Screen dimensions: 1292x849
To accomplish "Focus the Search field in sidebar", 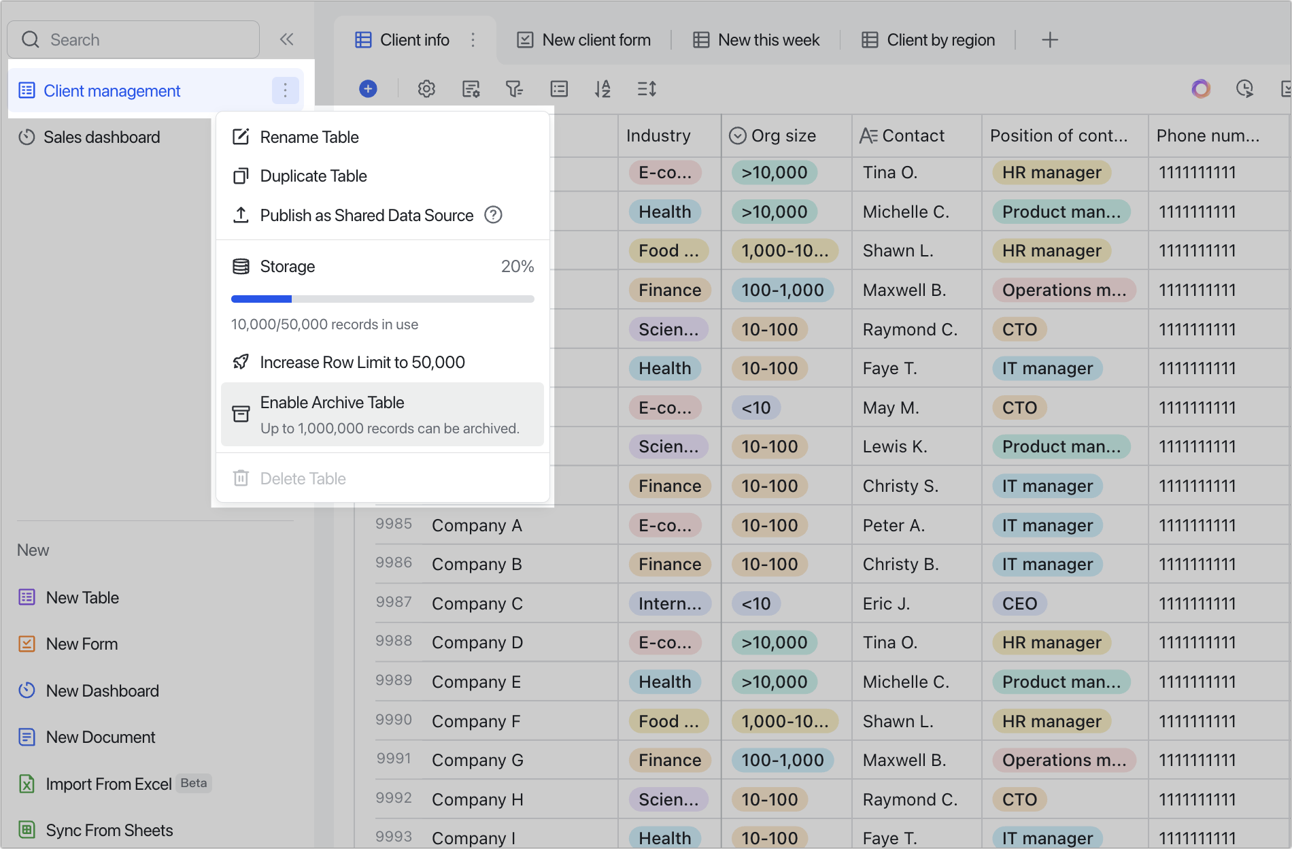I will pyautogui.click(x=133, y=39).
